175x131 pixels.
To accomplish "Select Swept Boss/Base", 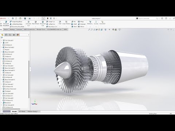I will point(16,21).
